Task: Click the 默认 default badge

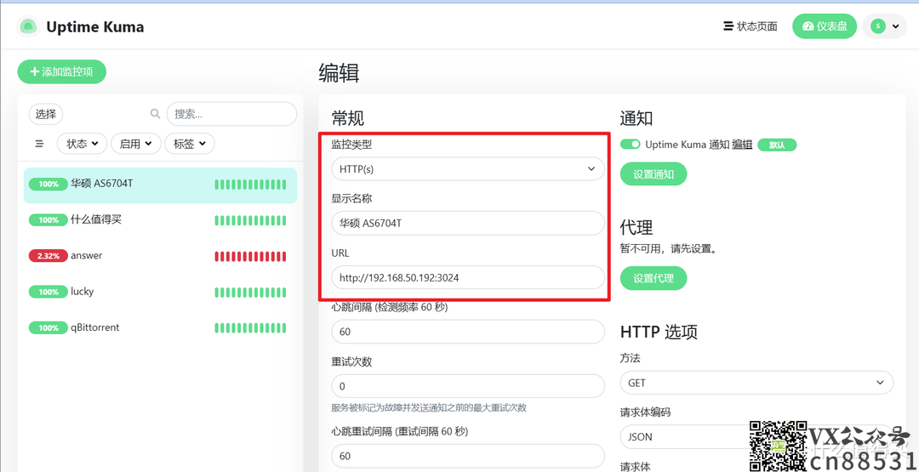Action: click(x=777, y=145)
